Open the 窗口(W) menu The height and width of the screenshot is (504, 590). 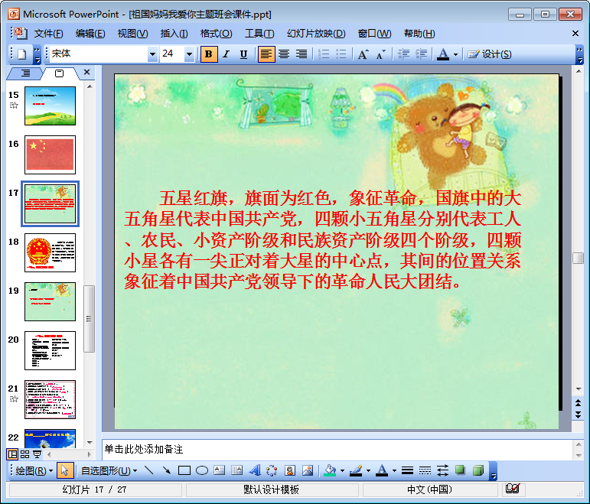coord(374,34)
